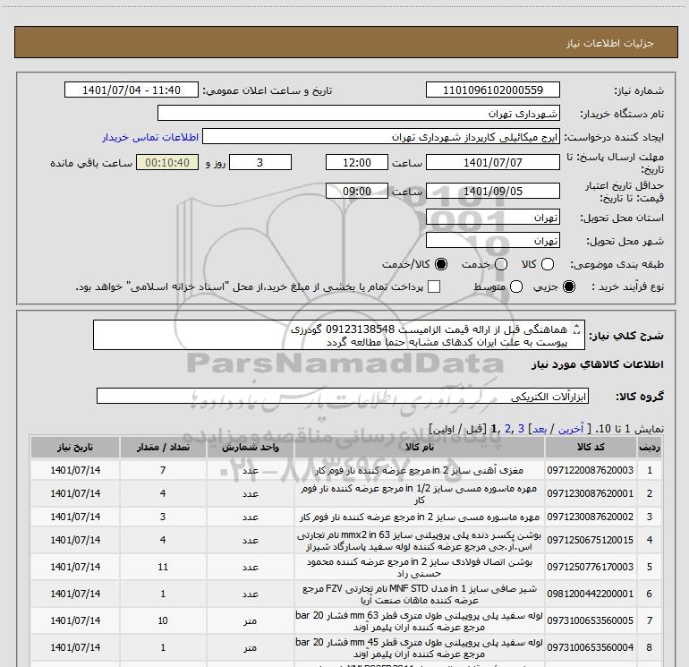Click the شماره نیاز field 1101096102000559
The height and width of the screenshot is (667, 689).
tap(492, 90)
